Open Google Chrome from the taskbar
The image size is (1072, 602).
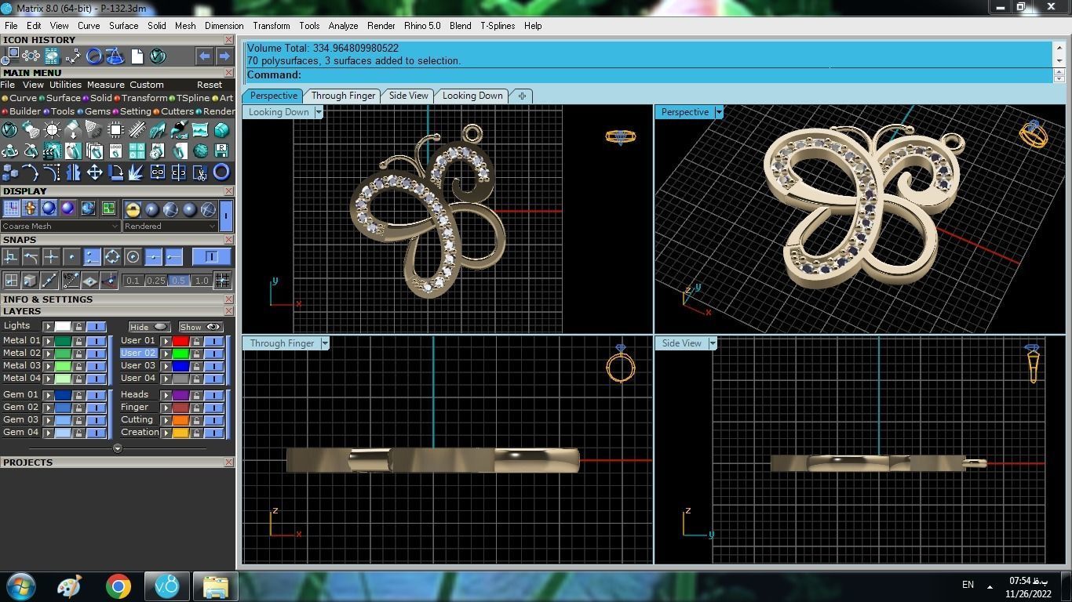click(119, 586)
